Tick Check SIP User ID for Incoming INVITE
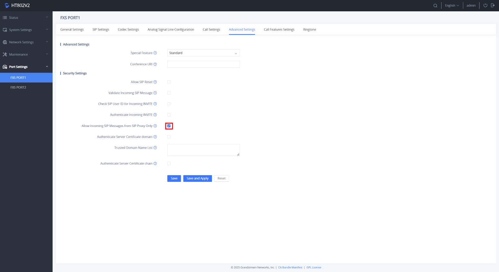The width and height of the screenshot is (499, 272). [x=169, y=104]
